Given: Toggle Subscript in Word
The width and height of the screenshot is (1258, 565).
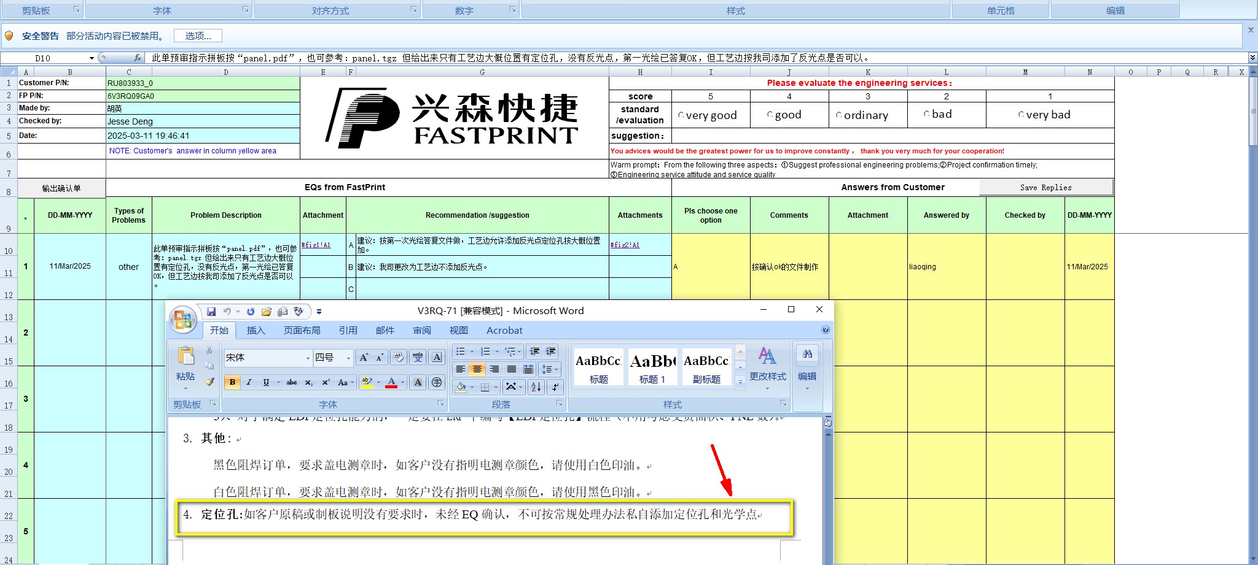Looking at the screenshot, I should (309, 382).
